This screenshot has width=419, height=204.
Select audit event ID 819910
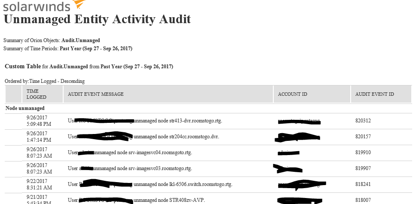click(363, 152)
